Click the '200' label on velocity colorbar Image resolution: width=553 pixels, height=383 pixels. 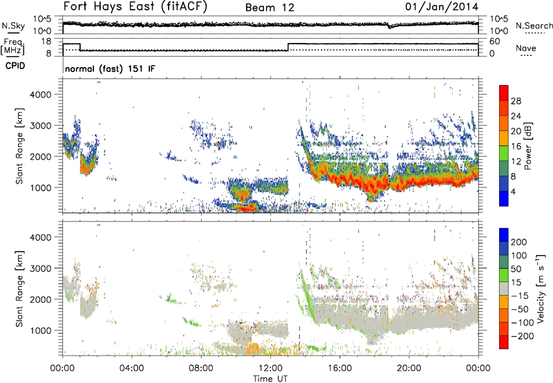pos(519,242)
